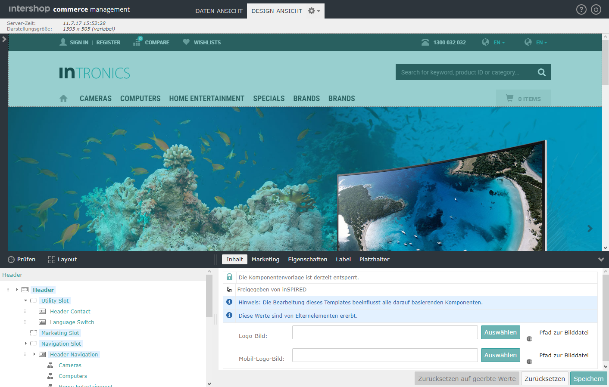Expand the left sidebar arrow
Image resolution: width=609 pixels, height=387 pixels.
point(4,39)
